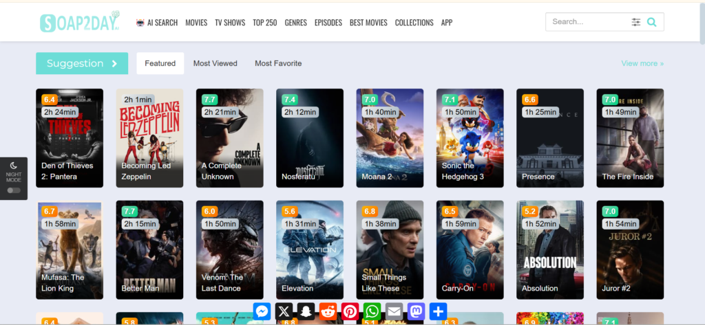Open A Complete Unknown poster

pyautogui.click(x=230, y=138)
